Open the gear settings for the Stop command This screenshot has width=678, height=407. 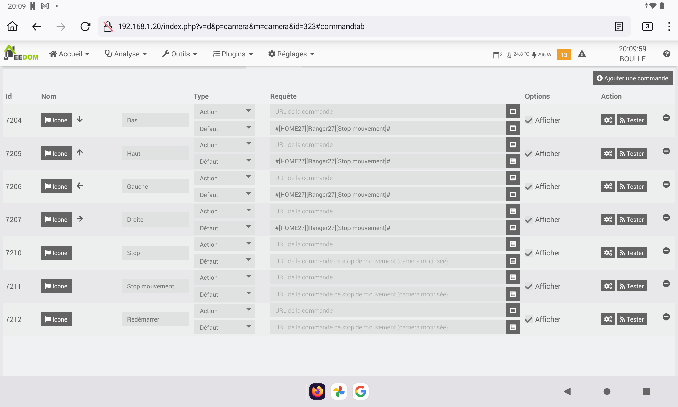tap(608, 253)
